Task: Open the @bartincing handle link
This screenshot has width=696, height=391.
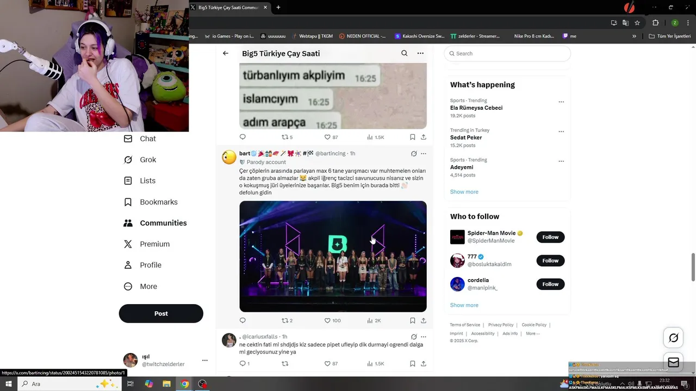Action: pos(330,154)
